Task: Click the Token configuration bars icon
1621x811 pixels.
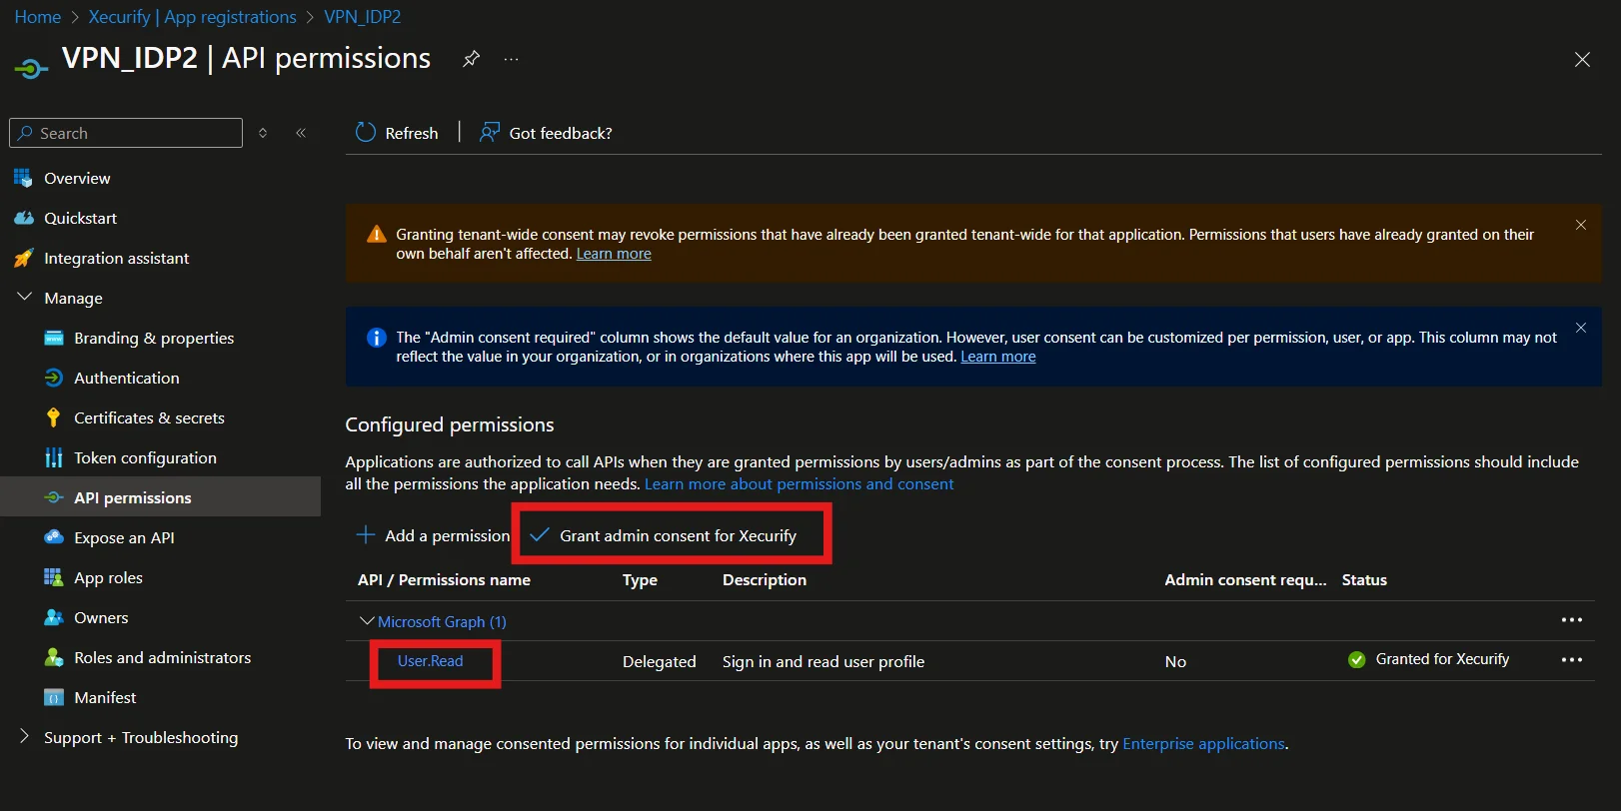Action: pyautogui.click(x=54, y=457)
